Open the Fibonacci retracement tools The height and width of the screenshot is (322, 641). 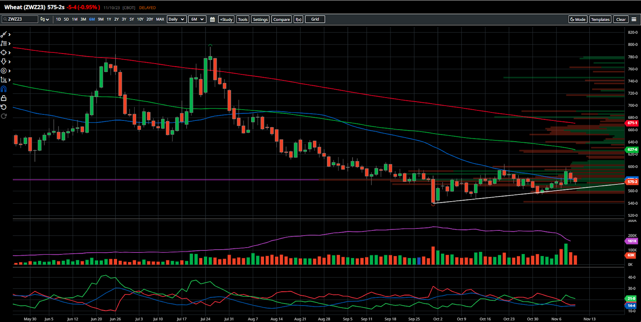pyautogui.click(x=4, y=44)
